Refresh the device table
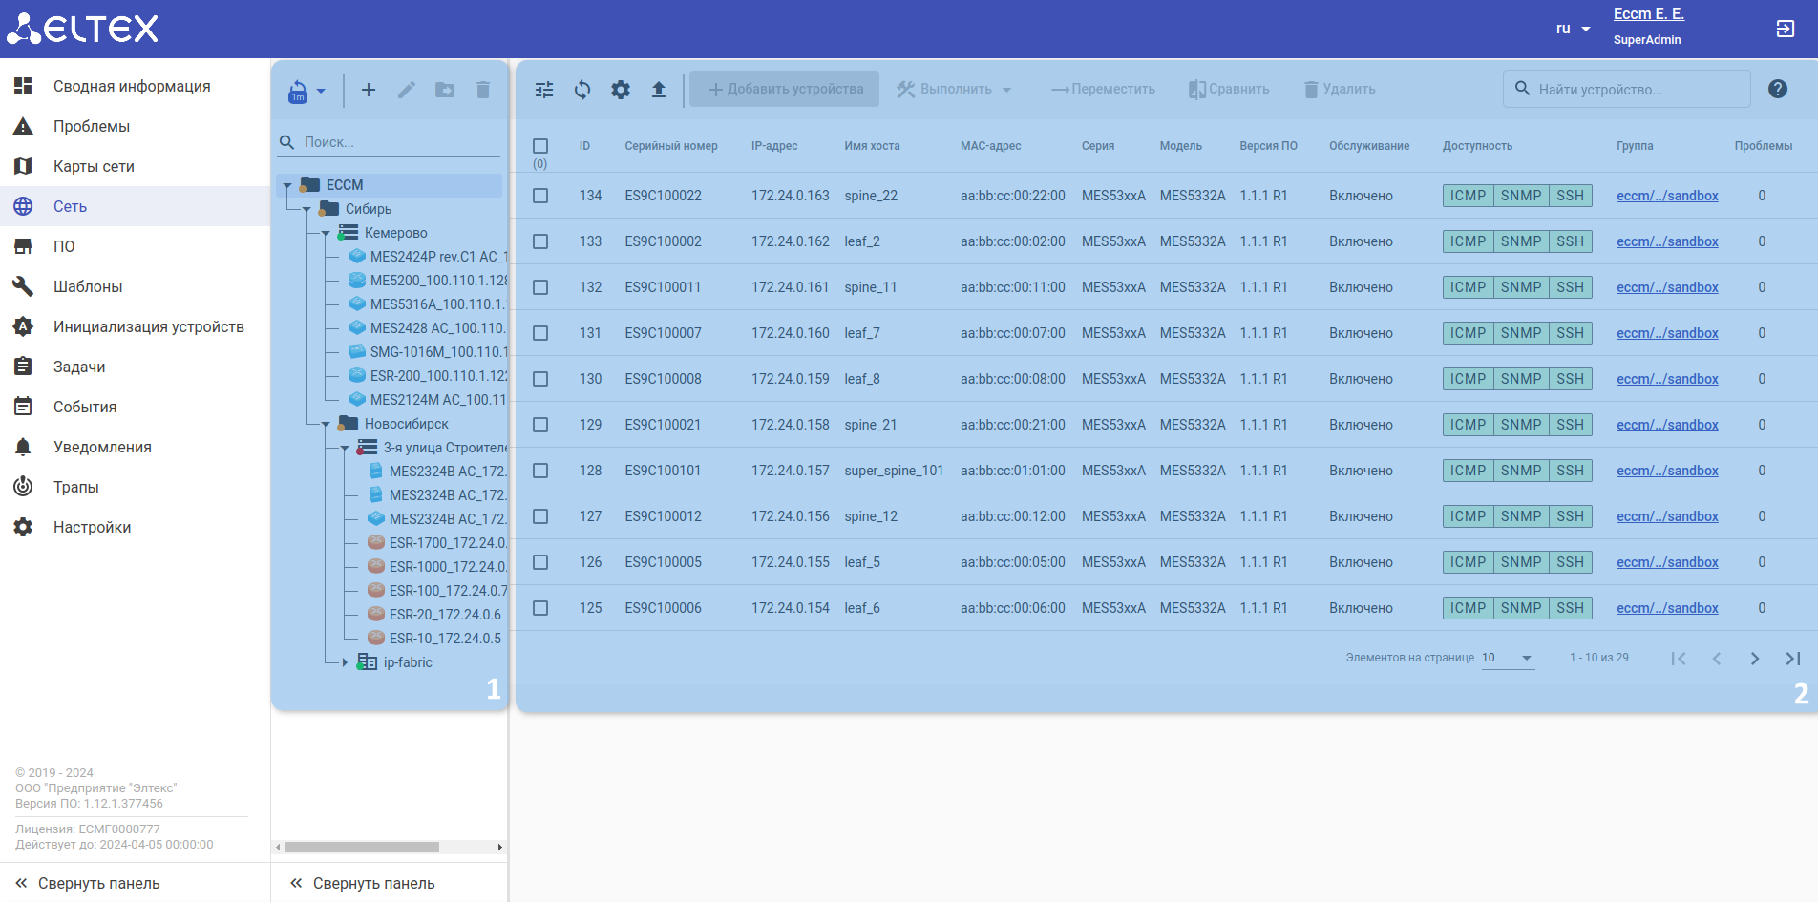This screenshot has width=1818, height=902. tap(582, 90)
